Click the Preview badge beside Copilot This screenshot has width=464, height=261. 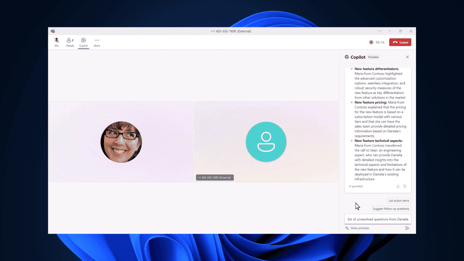click(374, 57)
